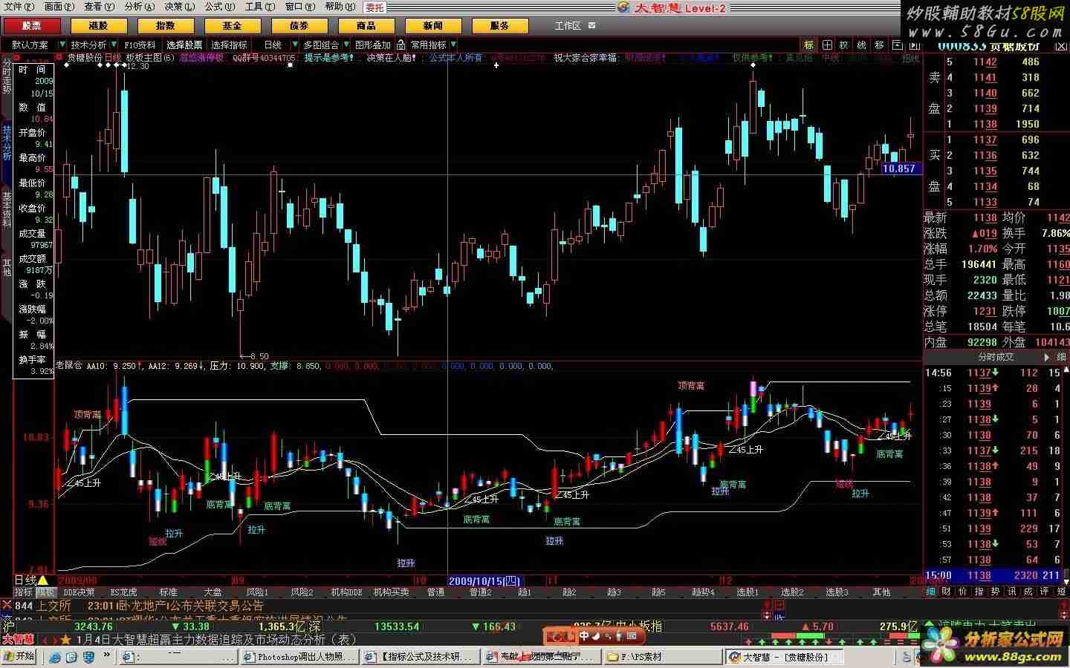
Task: Click the arrow icon right of 分时成交
Action: [1047, 357]
